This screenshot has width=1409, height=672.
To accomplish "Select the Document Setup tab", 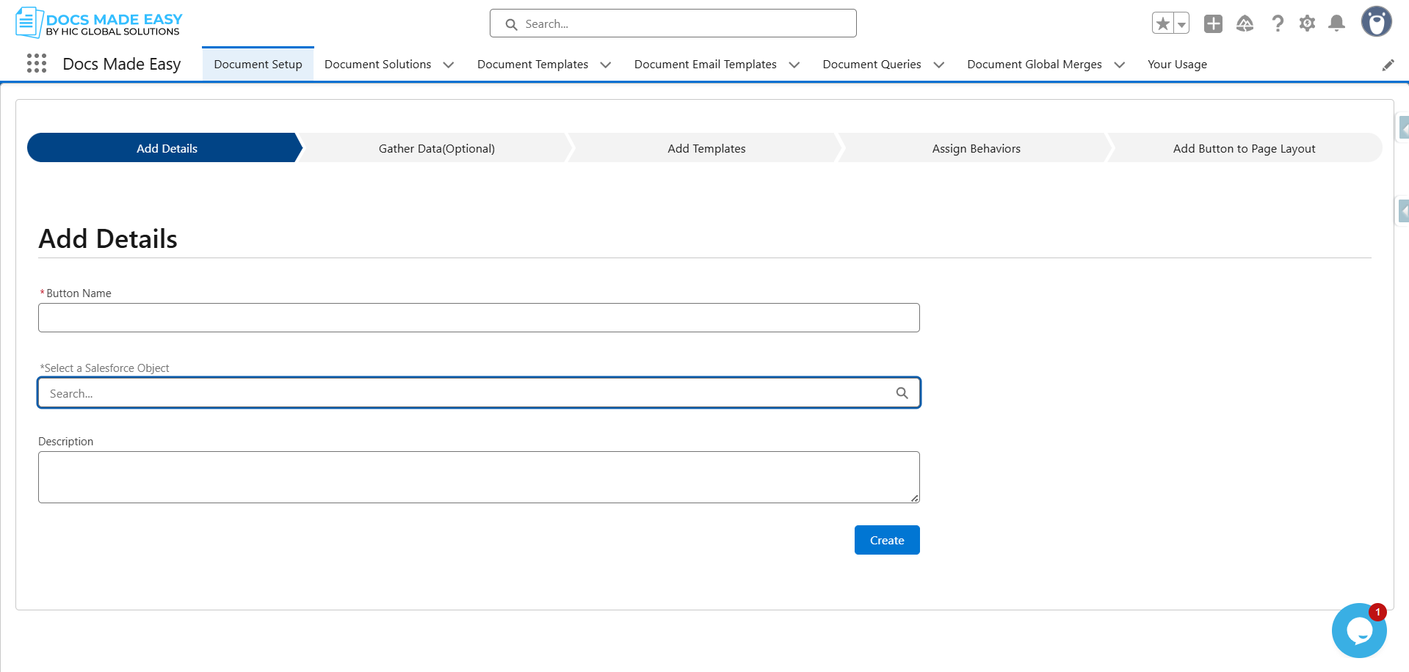I will [x=258, y=65].
